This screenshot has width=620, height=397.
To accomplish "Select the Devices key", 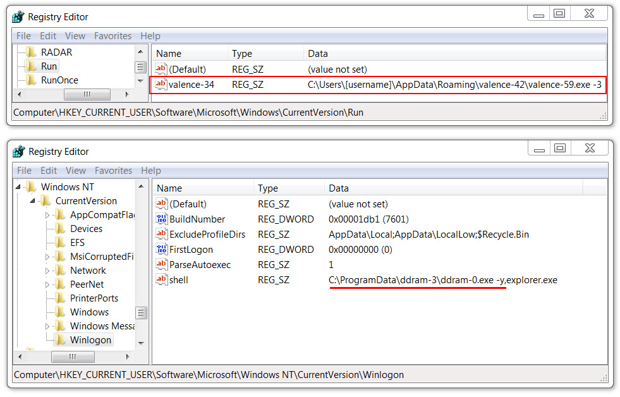I will coord(86,229).
